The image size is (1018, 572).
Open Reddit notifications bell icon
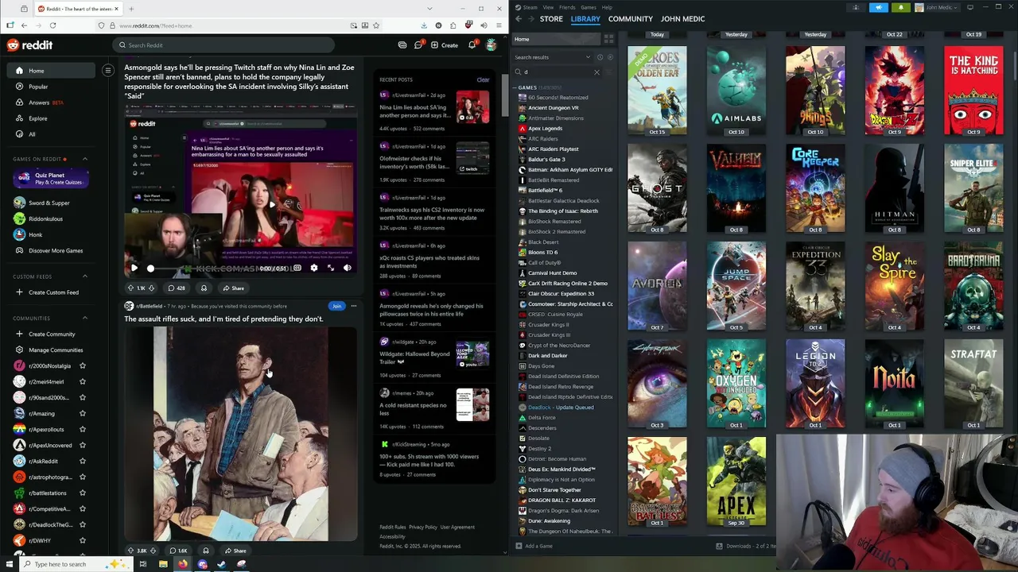coord(472,45)
